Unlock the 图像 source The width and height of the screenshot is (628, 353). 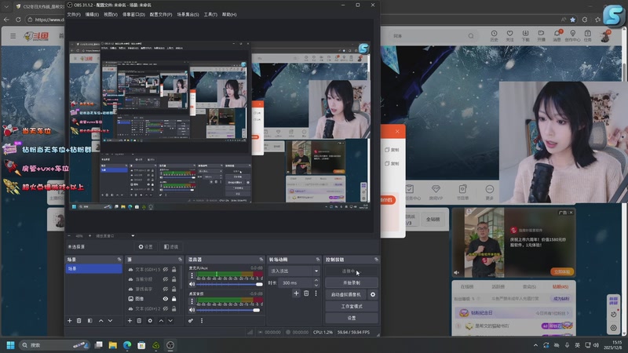(173, 299)
